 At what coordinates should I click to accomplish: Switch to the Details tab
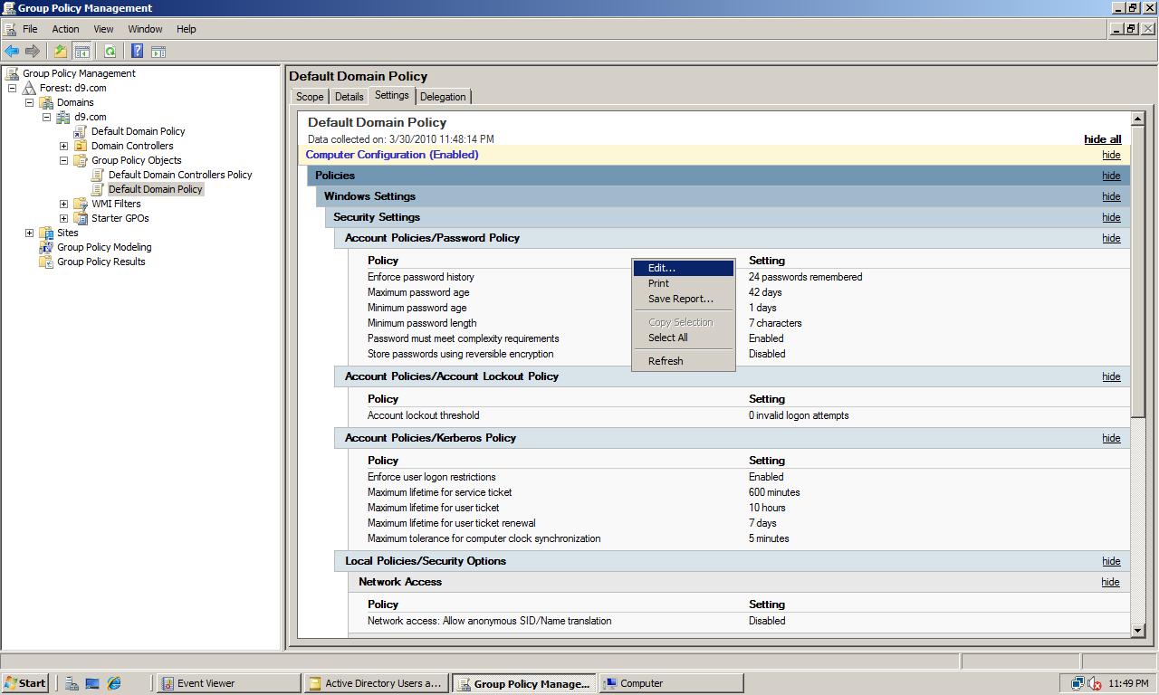[x=349, y=97]
